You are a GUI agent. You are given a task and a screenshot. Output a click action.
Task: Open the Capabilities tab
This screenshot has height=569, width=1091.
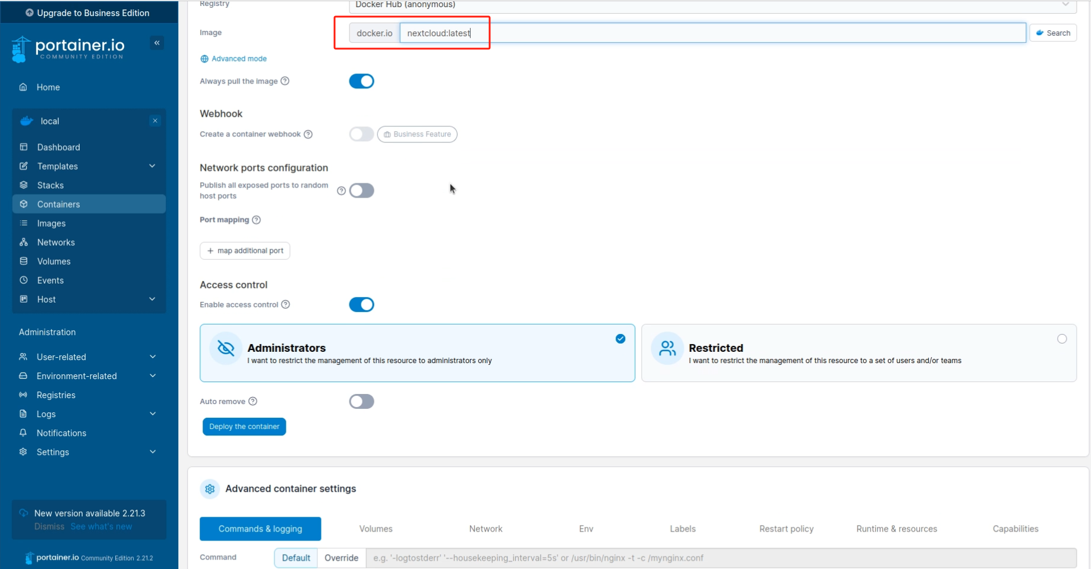coord(1016,529)
